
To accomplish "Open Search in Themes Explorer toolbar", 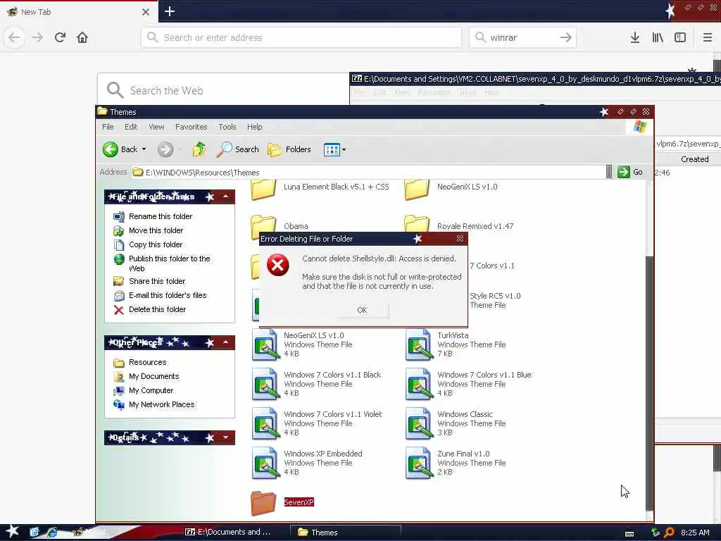I will tap(238, 149).
